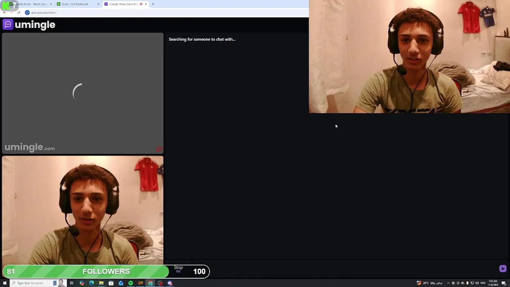Show hidden system tray icons
510x287 pixels.
click(x=448, y=283)
